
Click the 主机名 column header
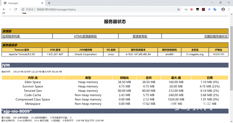click(195, 50)
